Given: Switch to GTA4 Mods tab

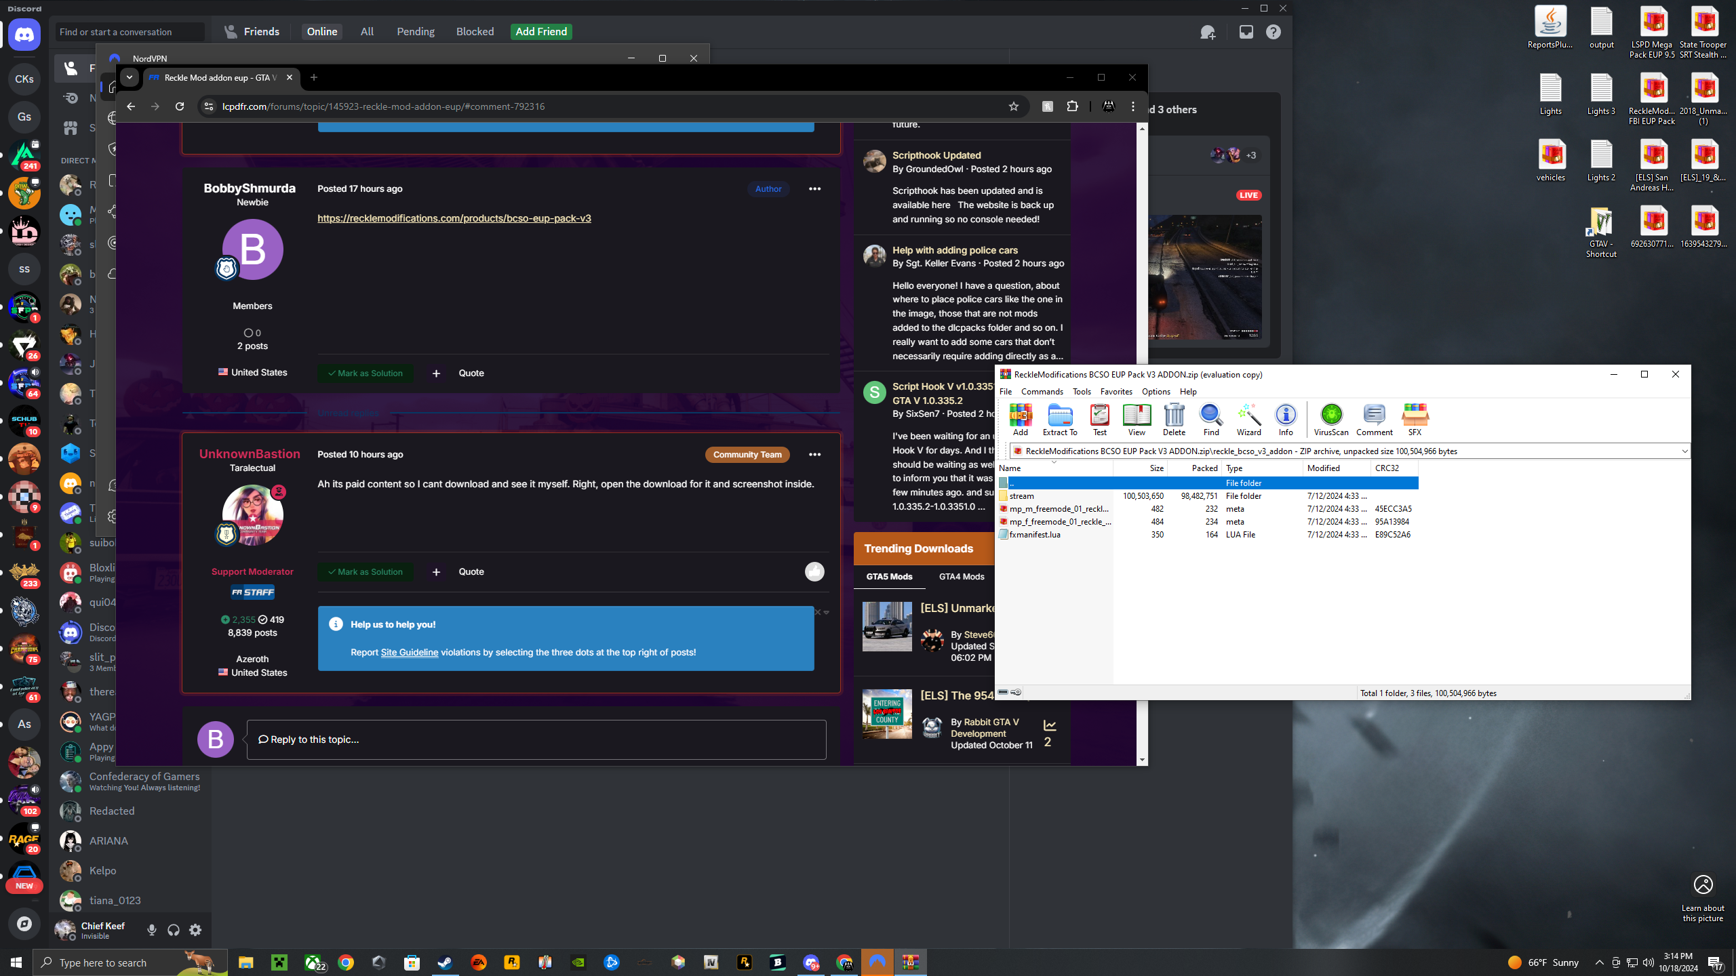Looking at the screenshot, I should [961, 577].
